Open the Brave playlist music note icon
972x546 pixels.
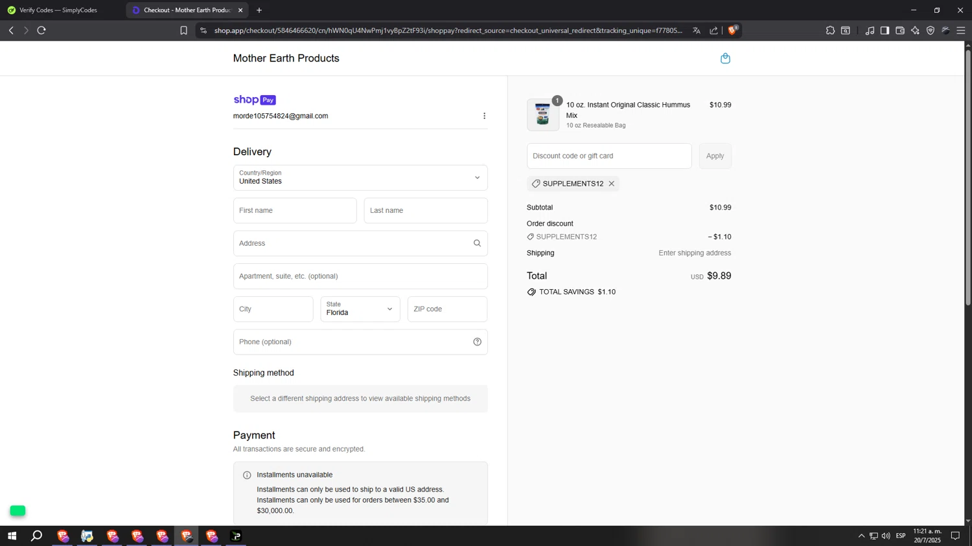[x=870, y=30]
